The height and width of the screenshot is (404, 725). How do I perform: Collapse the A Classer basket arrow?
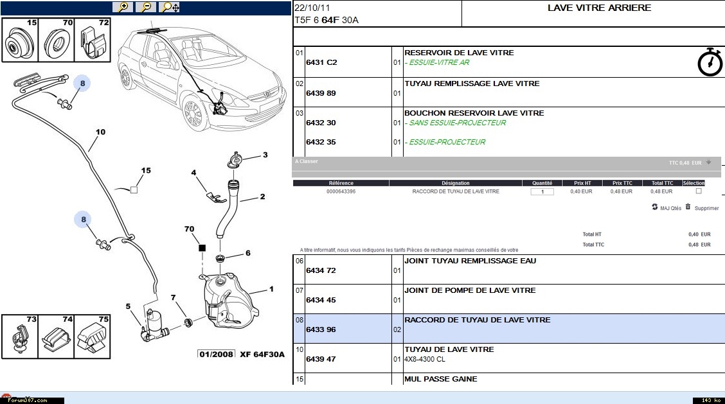(x=708, y=162)
